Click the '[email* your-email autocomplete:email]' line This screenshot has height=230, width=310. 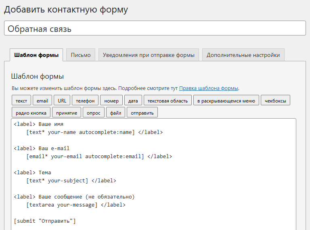[x=99, y=157]
